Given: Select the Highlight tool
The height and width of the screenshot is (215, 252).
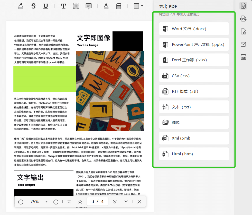Looking at the screenshot, I should coord(21,6).
